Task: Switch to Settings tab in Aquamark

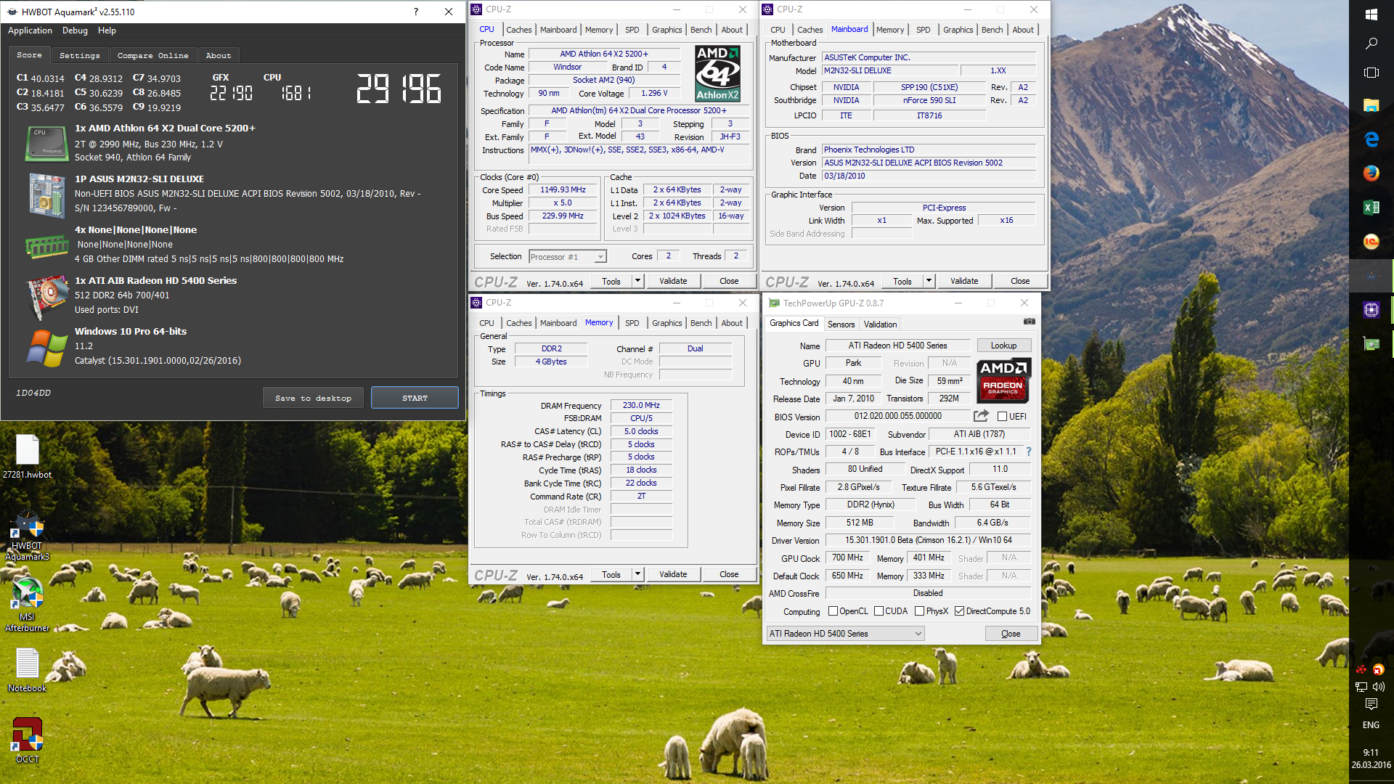Action: [x=80, y=55]
